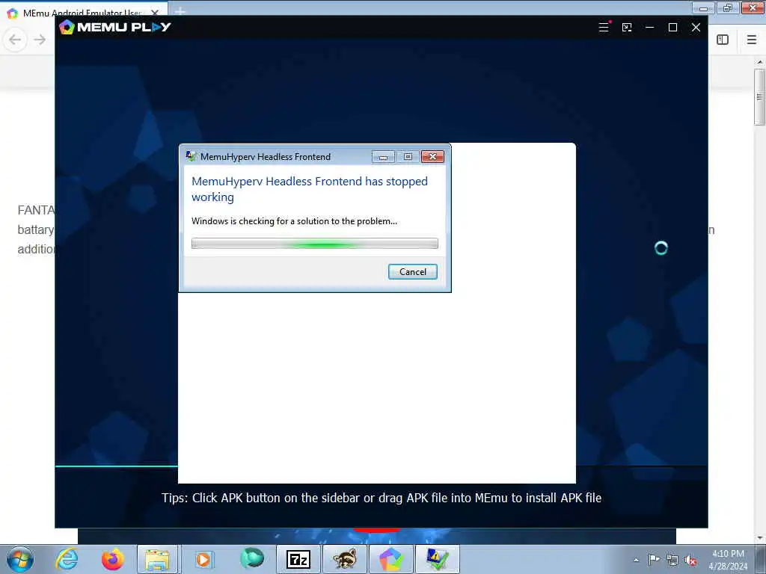Open the error reporting taskbar button
The image size is (766, 574).
click(437, 559)
